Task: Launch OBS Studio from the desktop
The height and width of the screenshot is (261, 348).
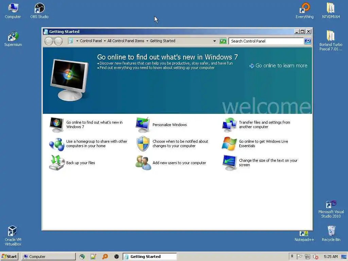Action: click(39, 11)
